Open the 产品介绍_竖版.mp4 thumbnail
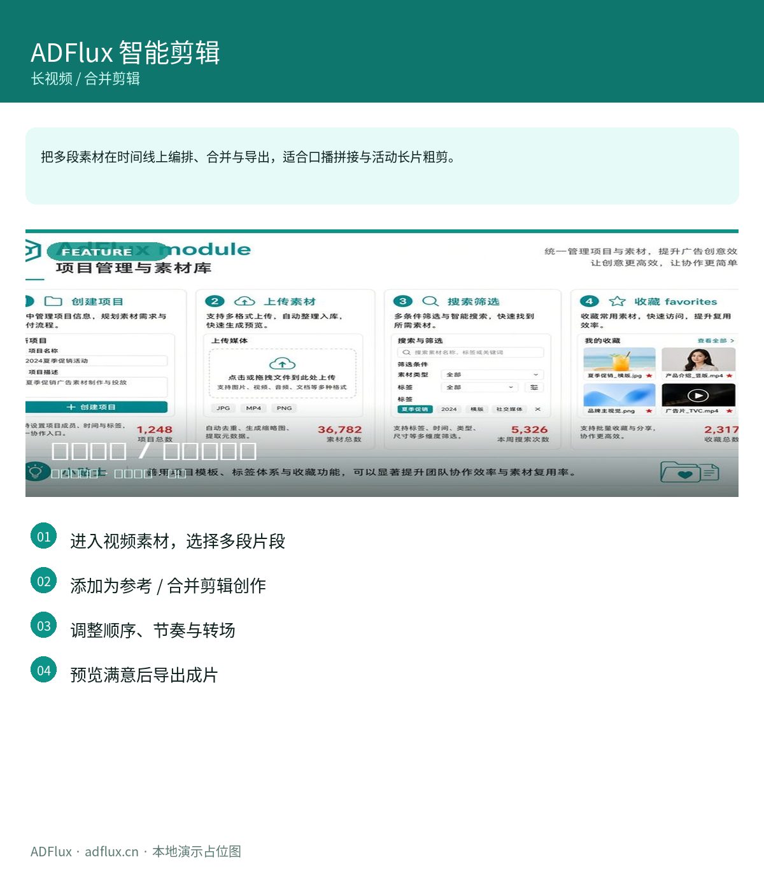This screenshot has height=892, width=764. pyautogui.click(x=698, y=359)
